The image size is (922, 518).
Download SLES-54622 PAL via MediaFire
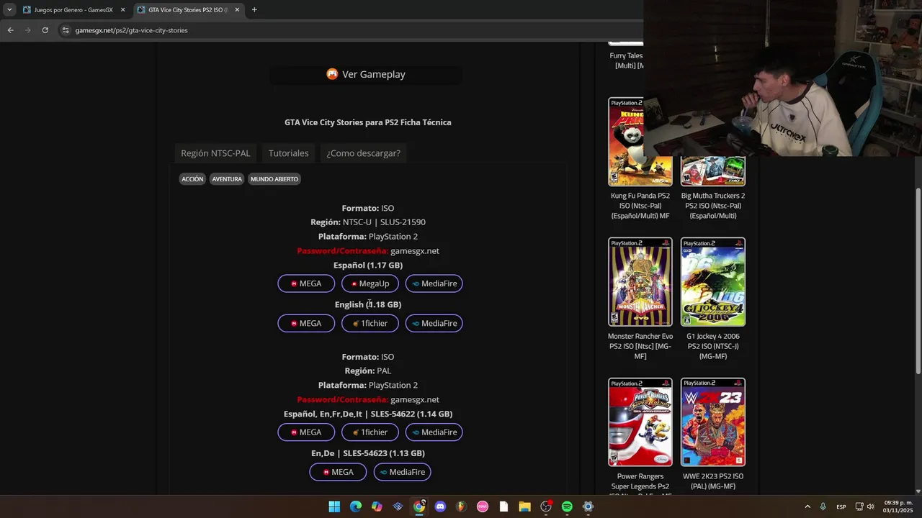[434, 432]
